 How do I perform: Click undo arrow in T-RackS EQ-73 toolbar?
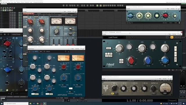tap(131, 37)
